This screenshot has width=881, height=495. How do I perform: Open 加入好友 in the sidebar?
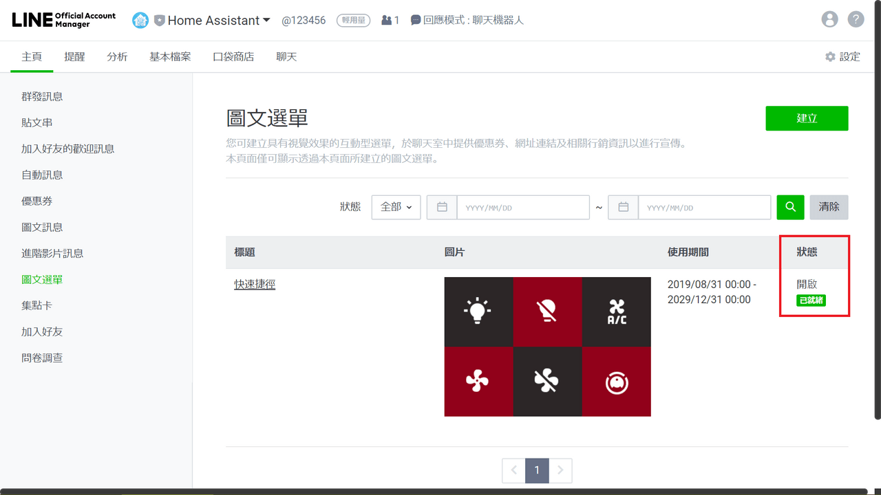click(x=42, y=331)
